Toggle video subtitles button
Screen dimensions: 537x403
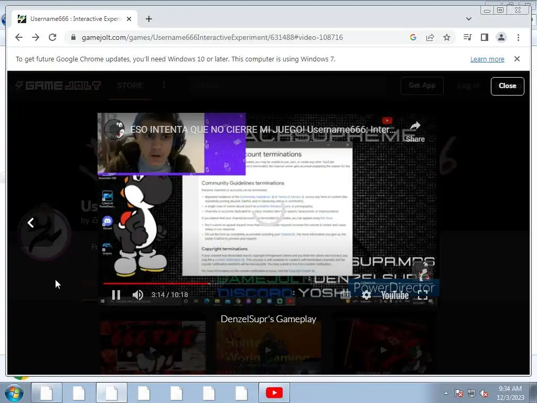click(346, 295)
